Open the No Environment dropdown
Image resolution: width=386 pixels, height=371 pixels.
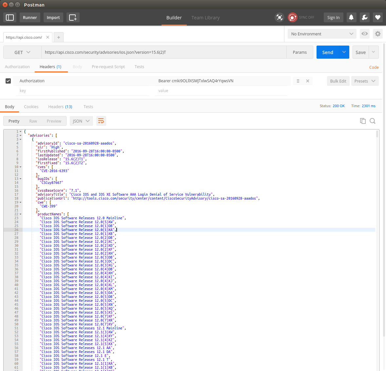pos(322,34)
